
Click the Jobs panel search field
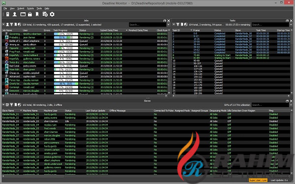click(147, 25)
